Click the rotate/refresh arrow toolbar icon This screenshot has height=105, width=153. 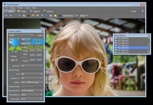pyautogui.click(x=20, y=16)
